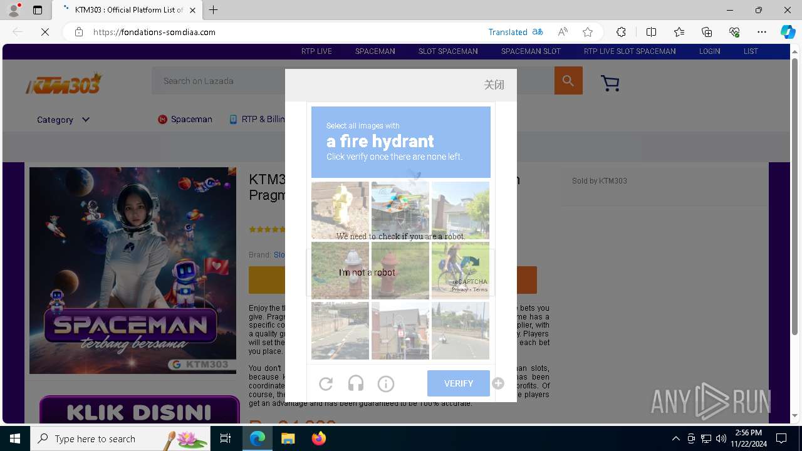Click Type here to search box

click(x=120, y=438)
